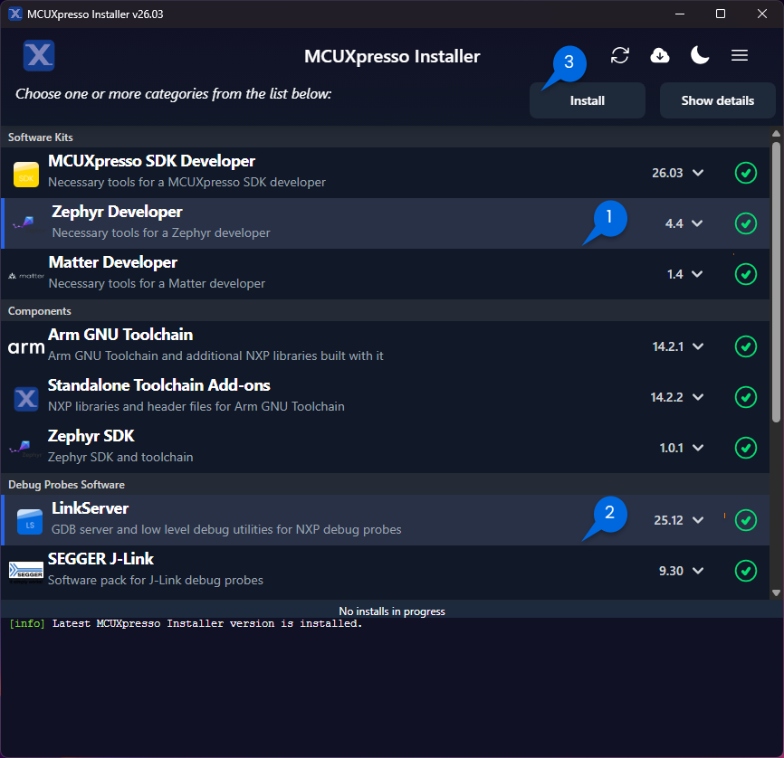Click the scrollbar down arrow
The width and height of the screenshot is (784, 758).
pos(776,592)
